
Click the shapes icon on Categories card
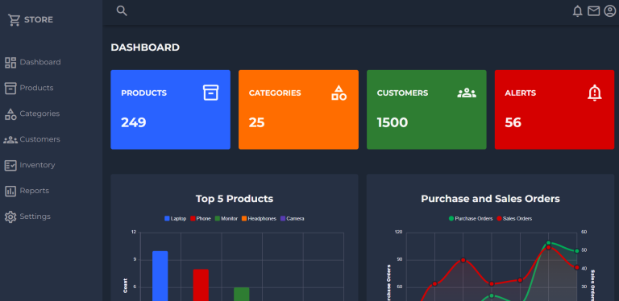(339, 93)
